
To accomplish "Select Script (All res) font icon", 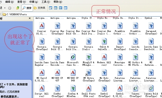I will 42,88.
